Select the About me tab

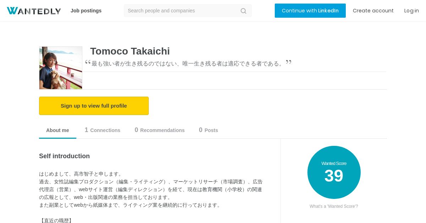(58, 130)
